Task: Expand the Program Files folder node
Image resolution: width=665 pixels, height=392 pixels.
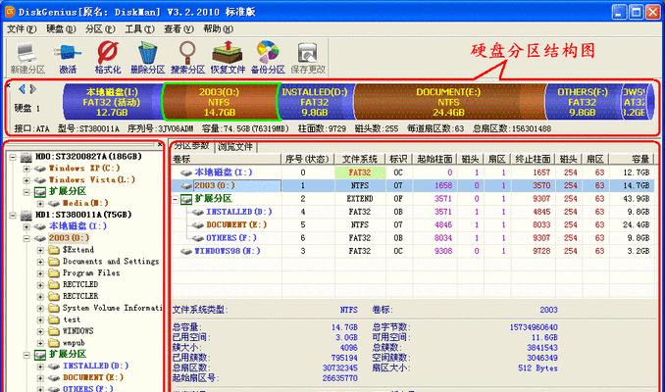Action: click(40, 273)
